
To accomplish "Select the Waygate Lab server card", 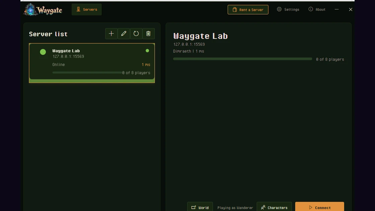I will pyautogui.click(x=92, y=63).
